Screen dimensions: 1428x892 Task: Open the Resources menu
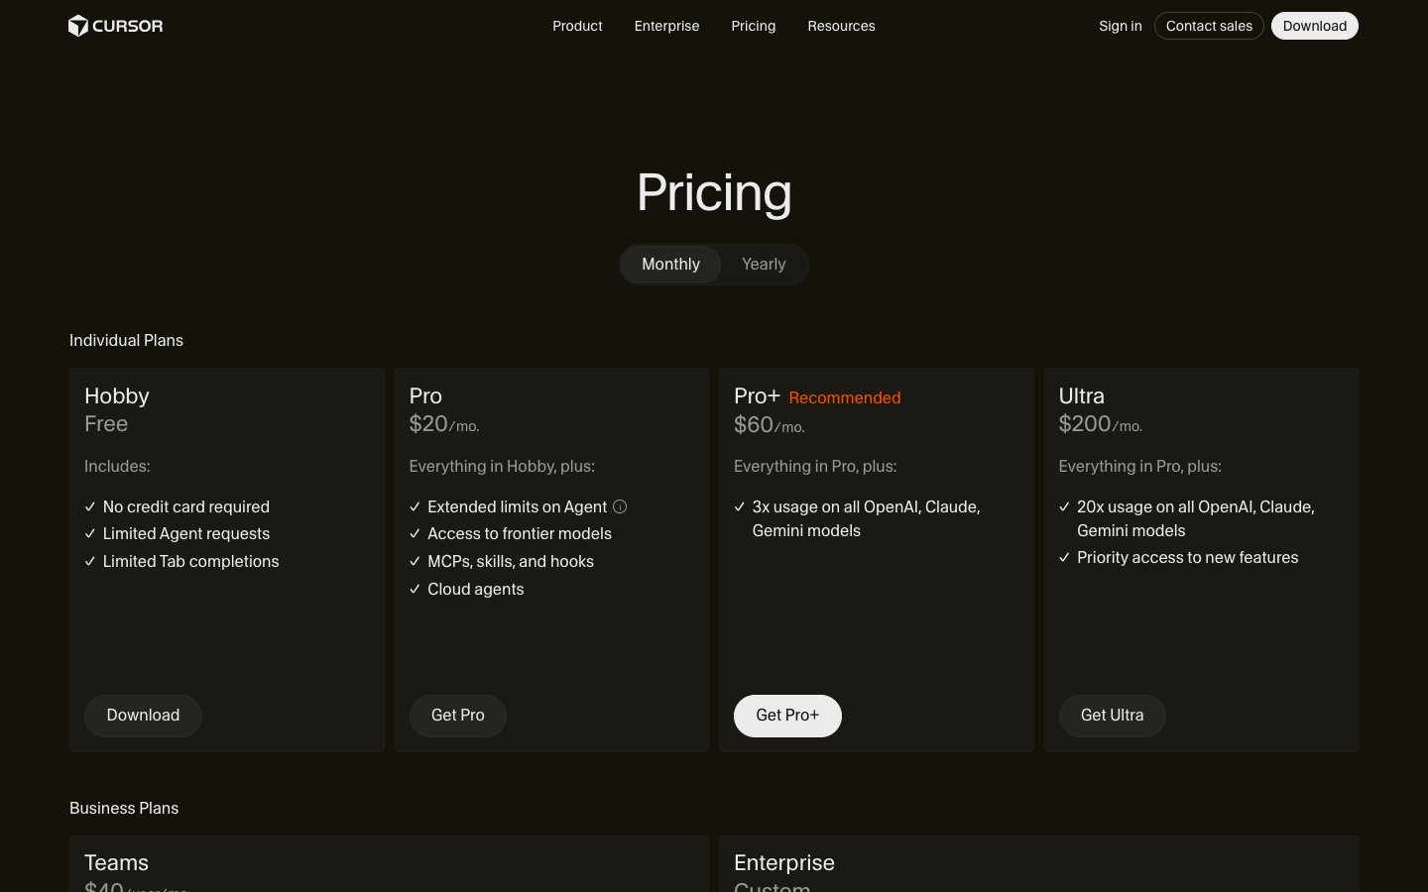(x=841, y=26)
